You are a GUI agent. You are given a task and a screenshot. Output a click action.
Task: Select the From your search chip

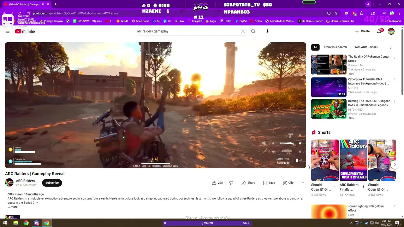[335, 47]
